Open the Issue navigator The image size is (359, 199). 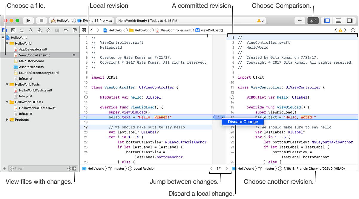click(39, 30)
